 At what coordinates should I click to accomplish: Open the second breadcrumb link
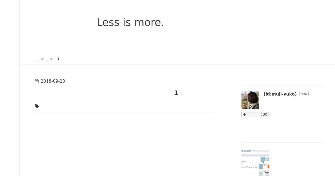[x=47, y=60]
